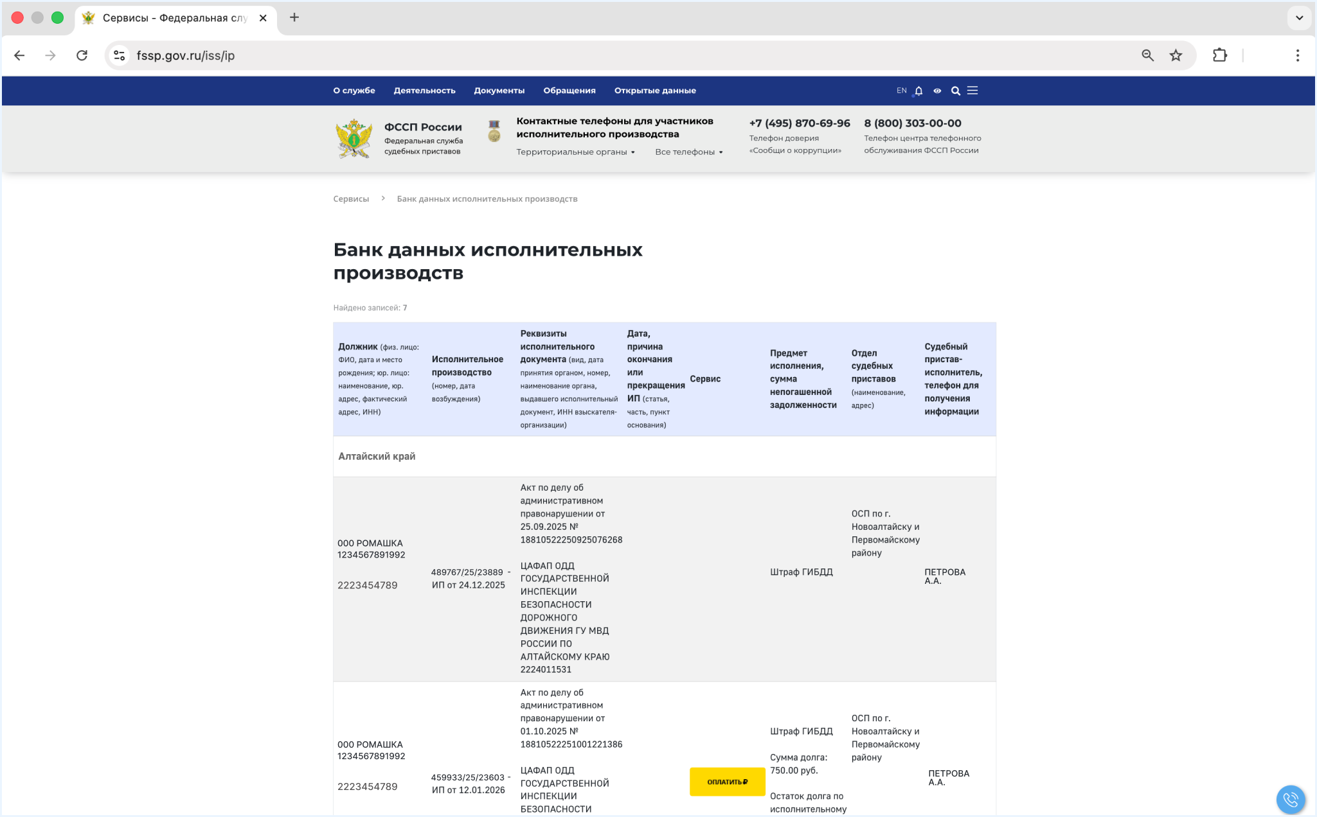The image size is (1317, 817).
Task: Click the FSSP coat of arms logo
Action: pyautogui.click(x=354, y=138)
